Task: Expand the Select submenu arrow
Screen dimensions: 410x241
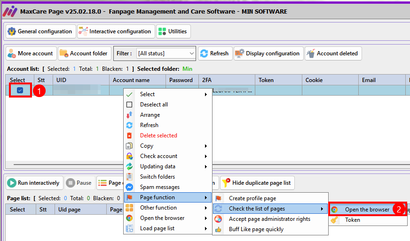Action: click(x=206, y=94)
